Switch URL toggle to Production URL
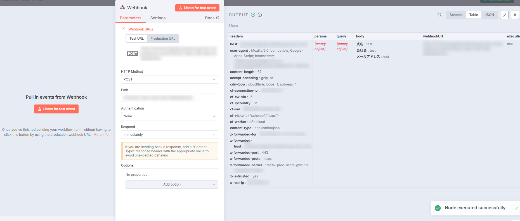Viewport: 520px width, 221px height. (163, 39)
